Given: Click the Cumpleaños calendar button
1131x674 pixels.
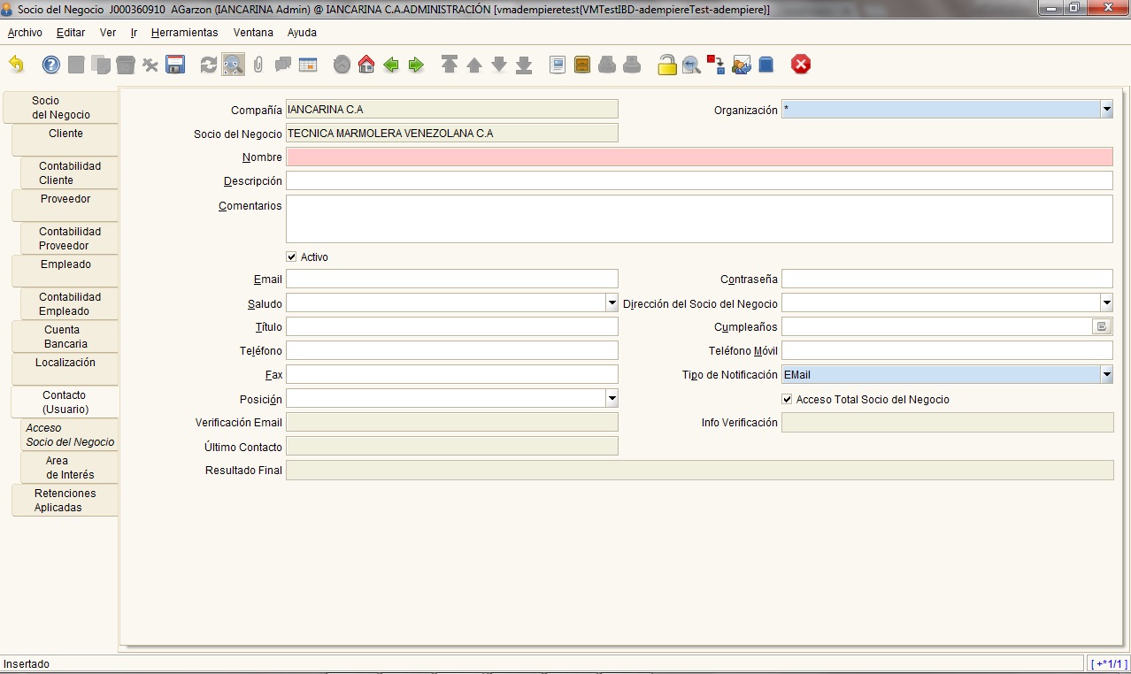Looking at the screenshot, I should [x=1102, y=327].
